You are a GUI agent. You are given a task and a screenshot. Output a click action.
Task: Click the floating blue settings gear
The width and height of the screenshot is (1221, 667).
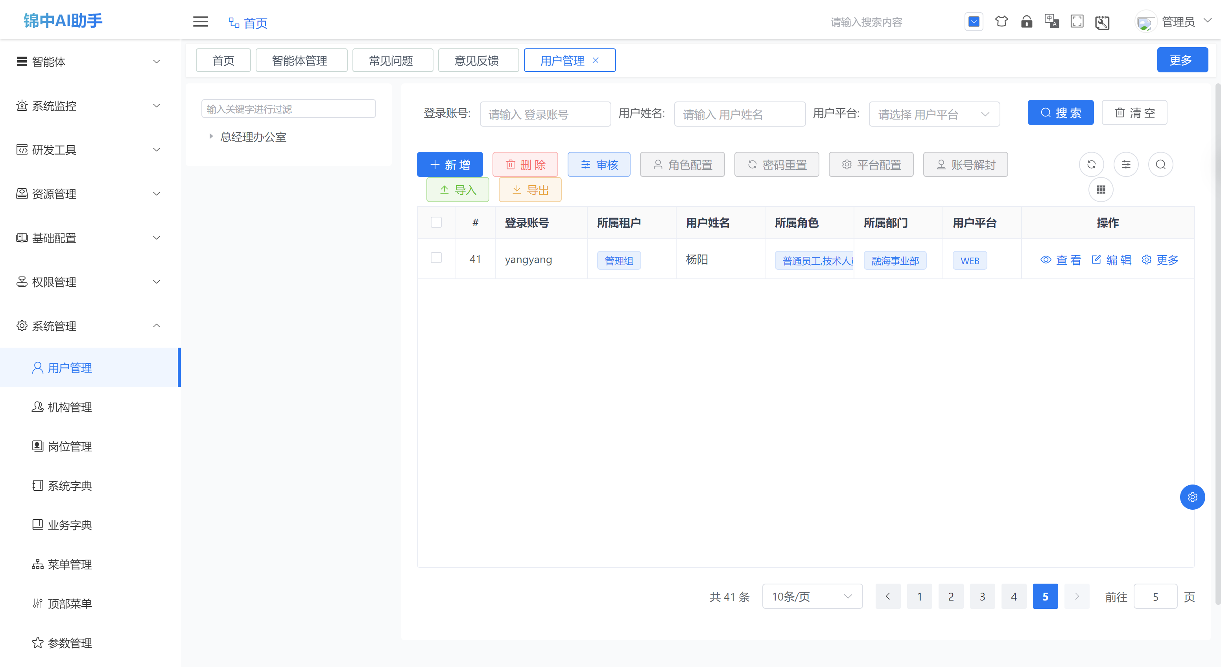[1192, 497]
